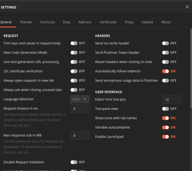Click the 'Language detection' label
This screenshot has height=171, width=192.
18,99
